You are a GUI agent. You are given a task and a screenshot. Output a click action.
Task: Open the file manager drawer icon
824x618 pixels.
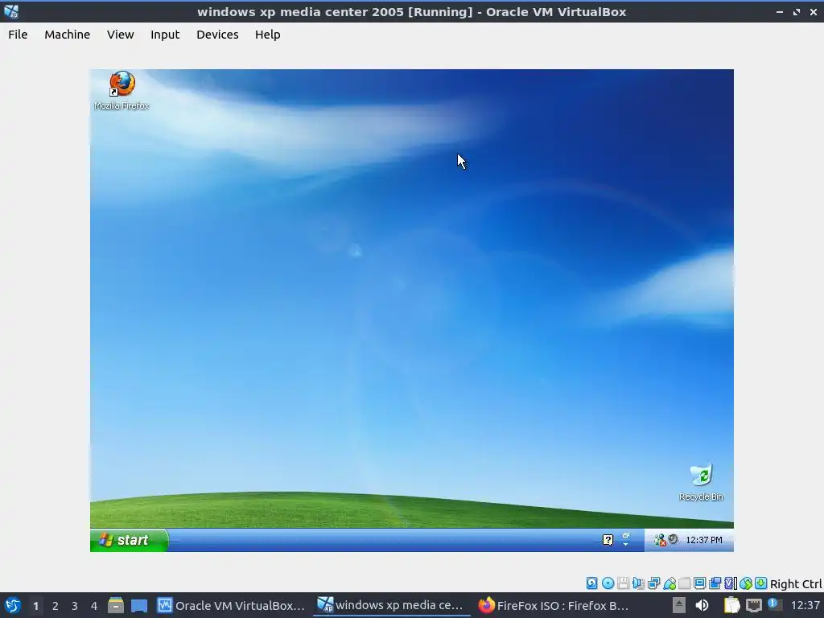tap(116, 605)
